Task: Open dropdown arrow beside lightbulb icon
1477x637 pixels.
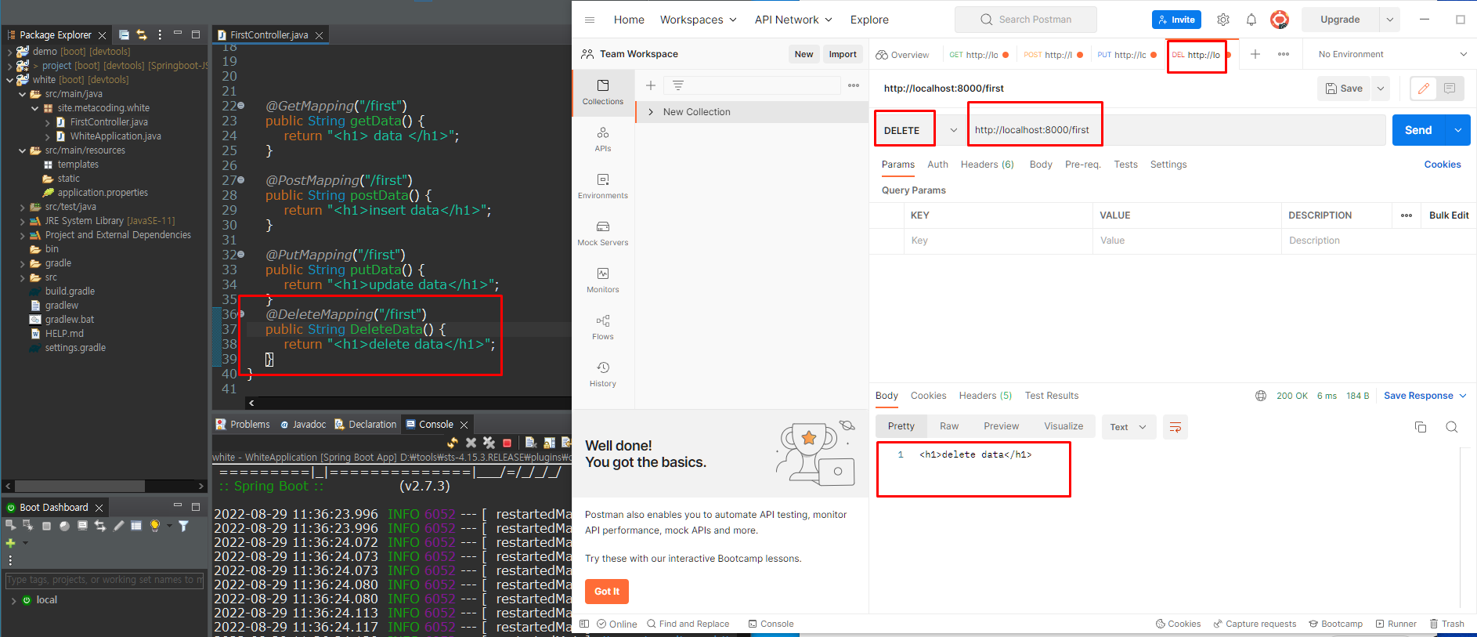Action: [x=169, y=526]
